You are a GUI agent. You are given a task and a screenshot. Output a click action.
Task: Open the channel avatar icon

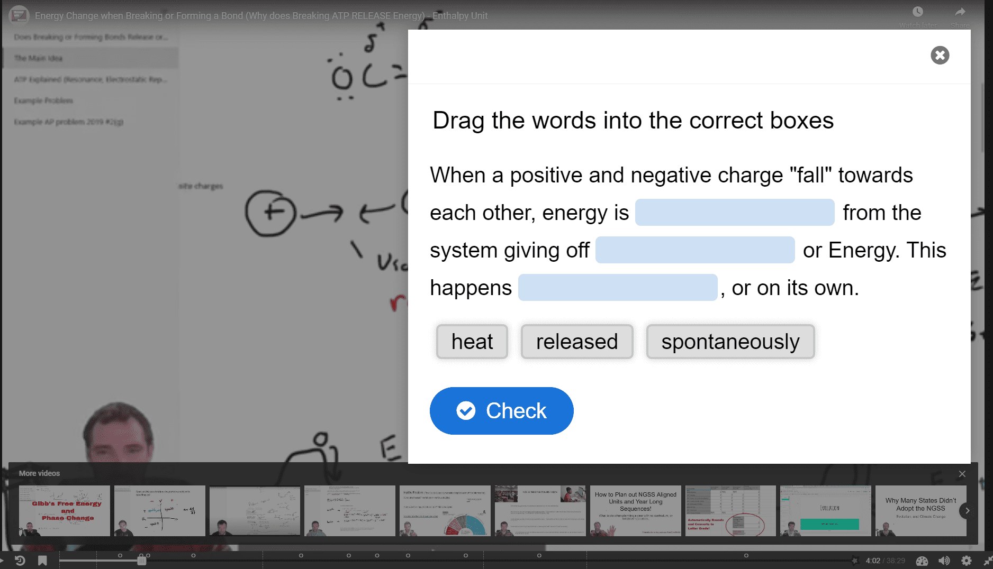[19, 15]
